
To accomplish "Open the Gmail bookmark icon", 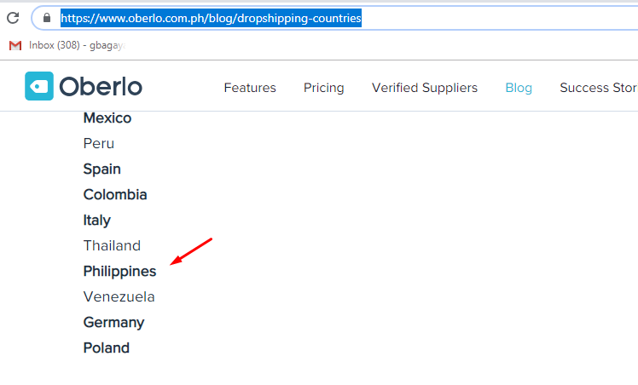I will pos(15,45).
